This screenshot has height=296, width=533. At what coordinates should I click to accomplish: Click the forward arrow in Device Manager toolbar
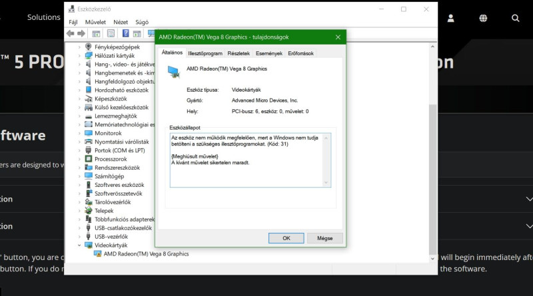click(x=81, y=33)
